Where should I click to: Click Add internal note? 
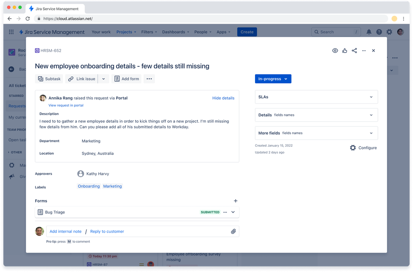tap(66, 231)
